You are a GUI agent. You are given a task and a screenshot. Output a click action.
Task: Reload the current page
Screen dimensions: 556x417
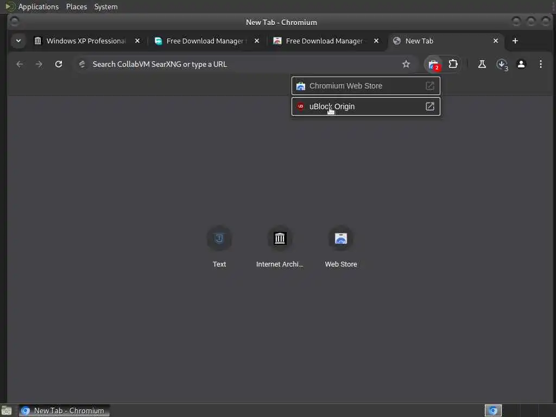coord(59,64)
